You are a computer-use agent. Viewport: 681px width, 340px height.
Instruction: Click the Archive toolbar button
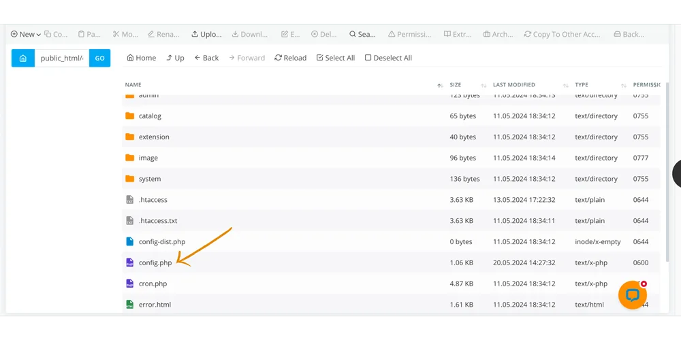coord(498,34)
